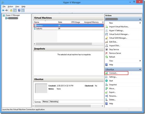
Task: Select the Ubuntux virtual machine row
Action: [x=68, y=26]
